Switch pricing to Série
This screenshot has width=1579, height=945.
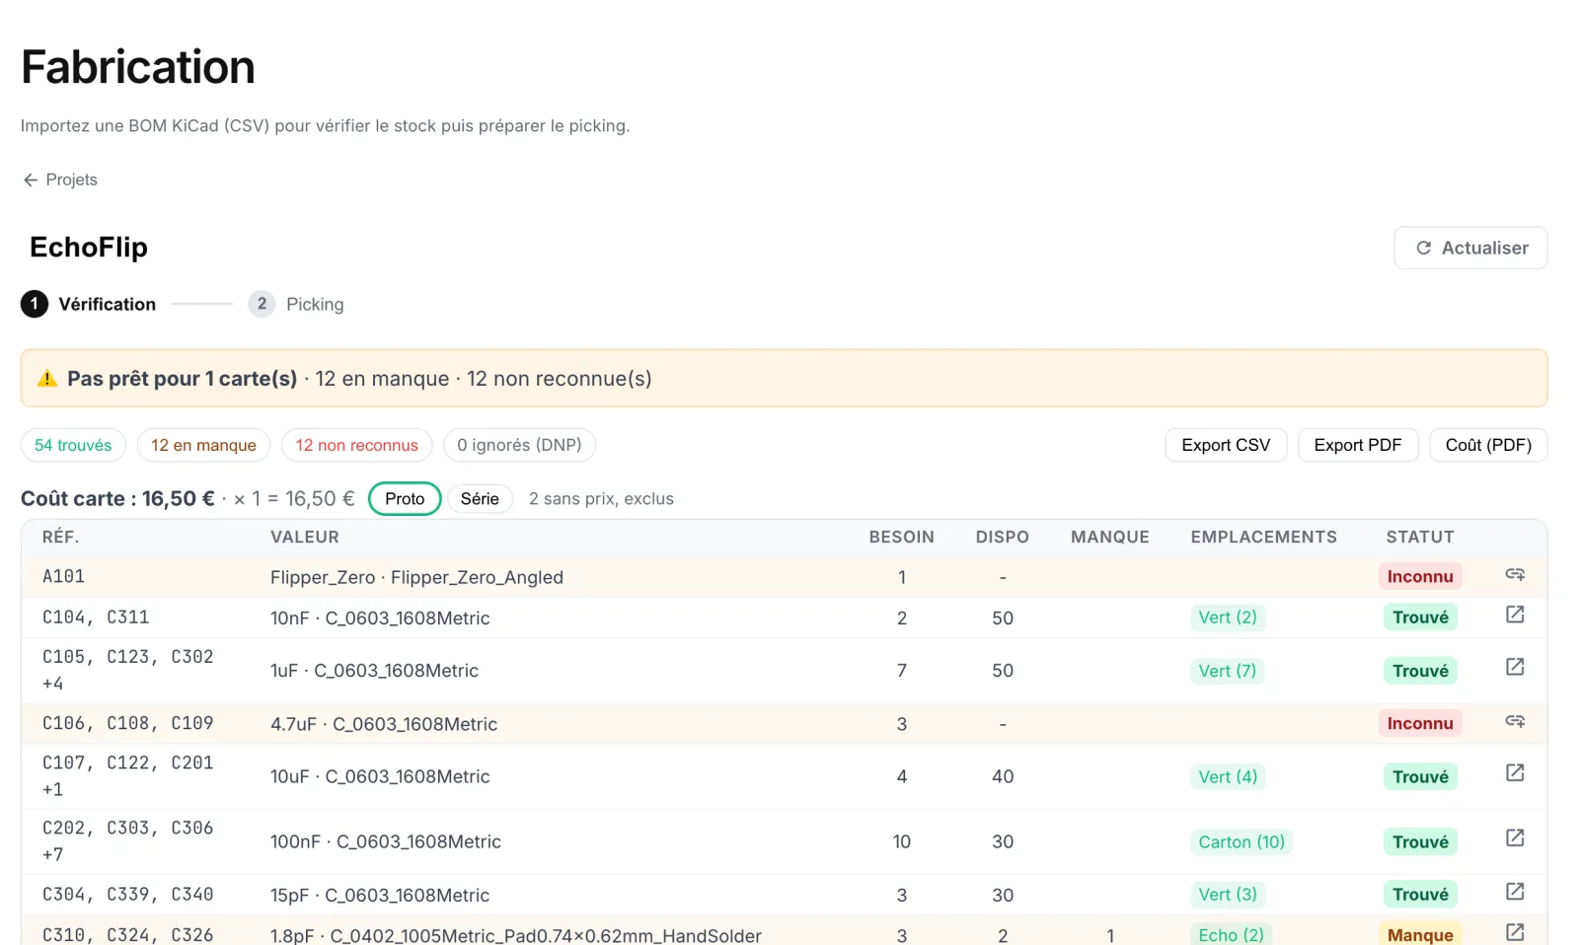coord(480,499)
